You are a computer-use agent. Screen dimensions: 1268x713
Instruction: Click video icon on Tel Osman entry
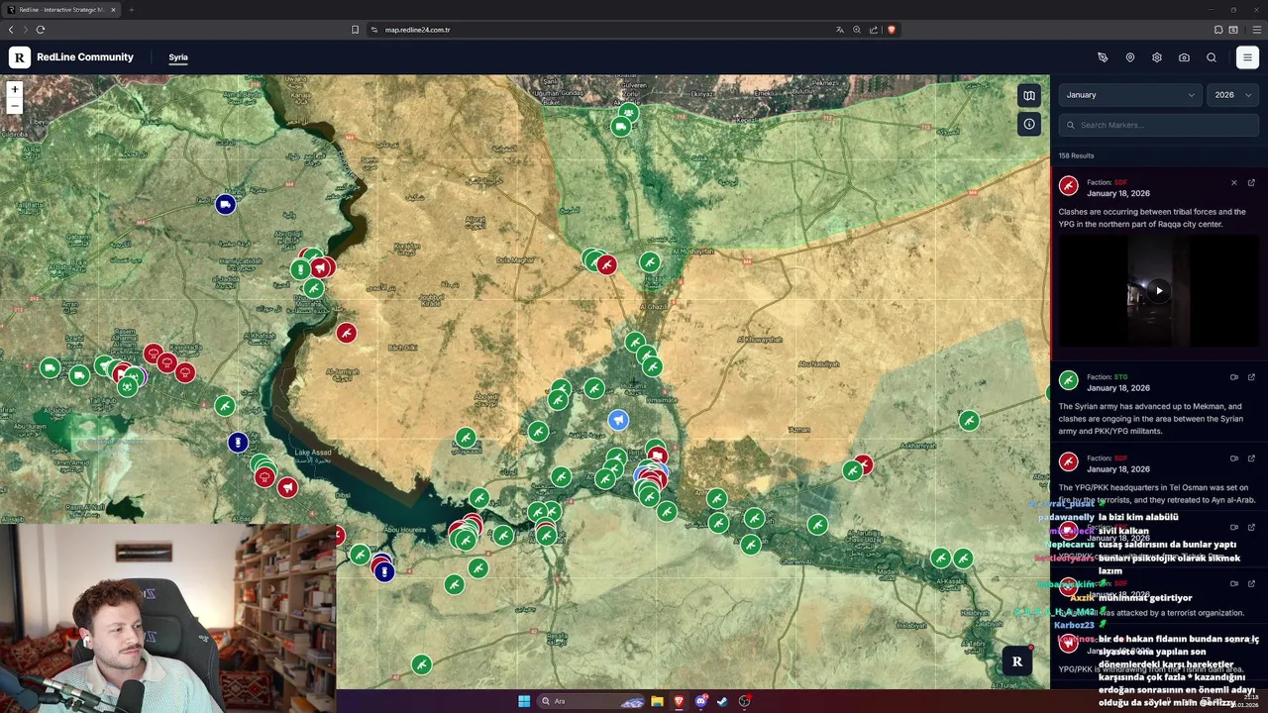coord(1234,458)
